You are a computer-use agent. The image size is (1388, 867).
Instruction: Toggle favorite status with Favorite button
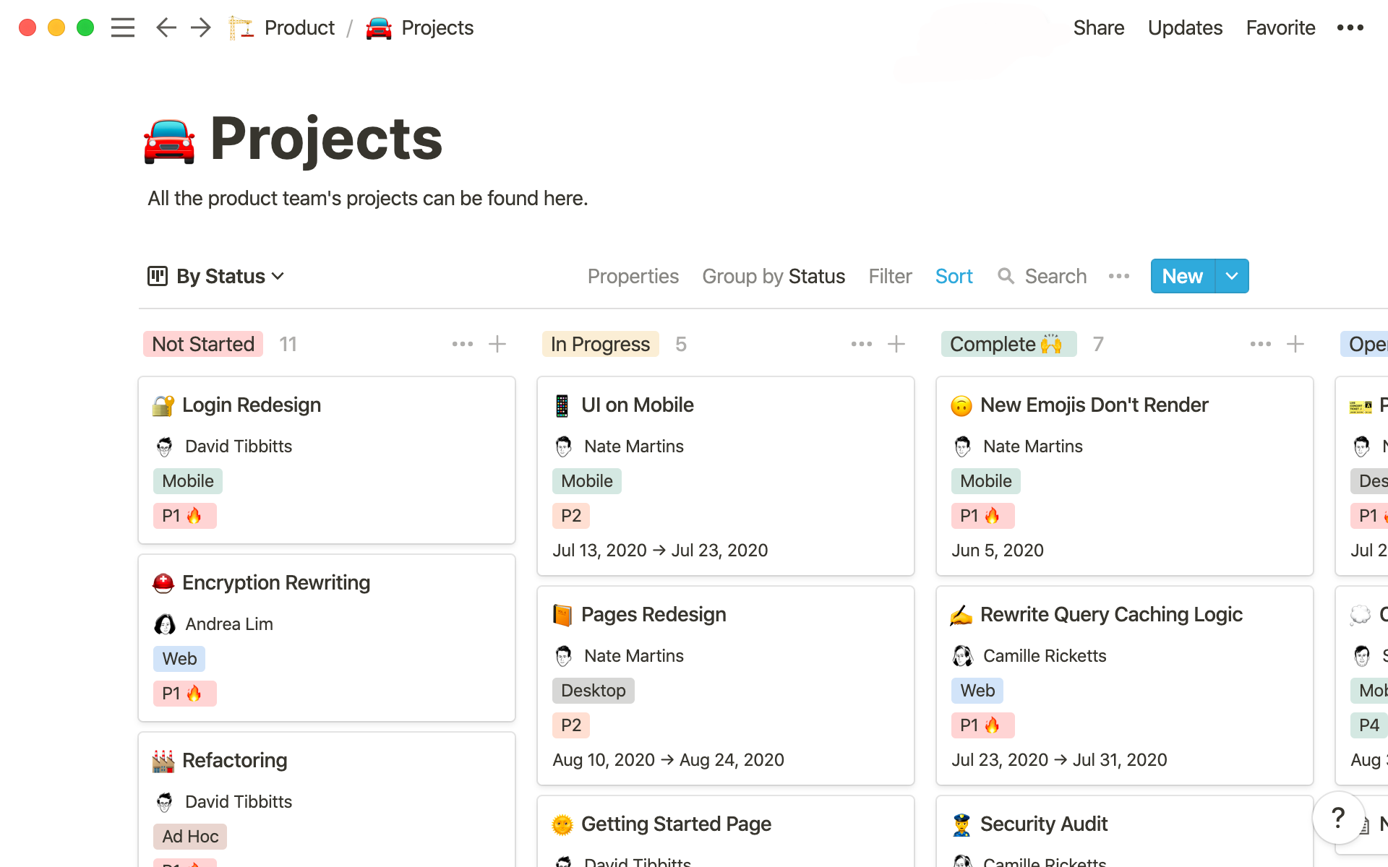pos(1280,27)
